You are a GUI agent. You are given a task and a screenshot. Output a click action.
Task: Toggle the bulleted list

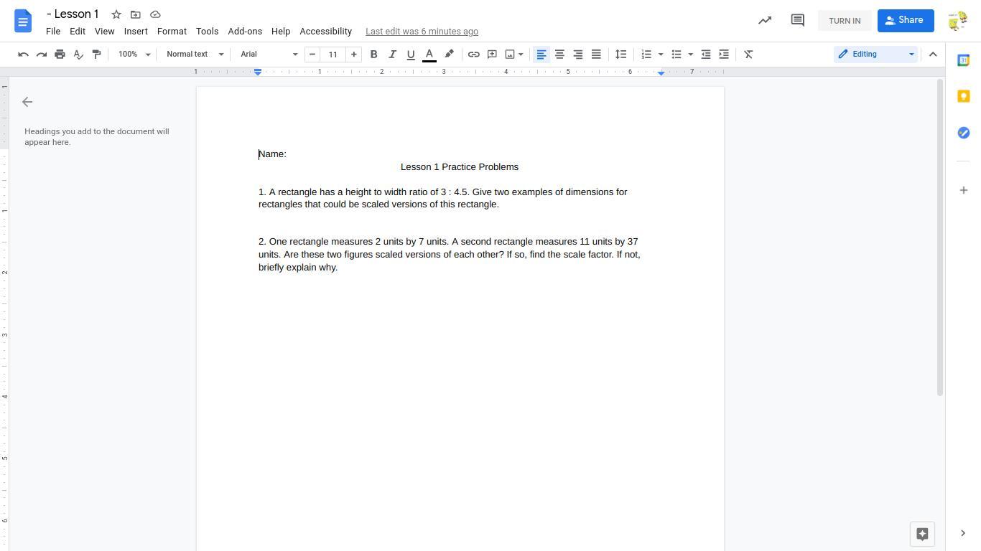pyautogui.click(x=676, y=55)
